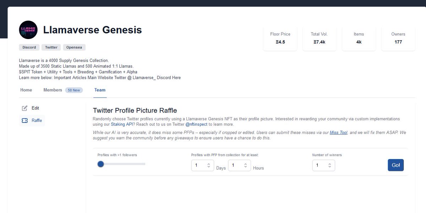The width and height of the screenshot is (426, 213).
Task: Open the Opensea tag link
Action: pos(74,47)
